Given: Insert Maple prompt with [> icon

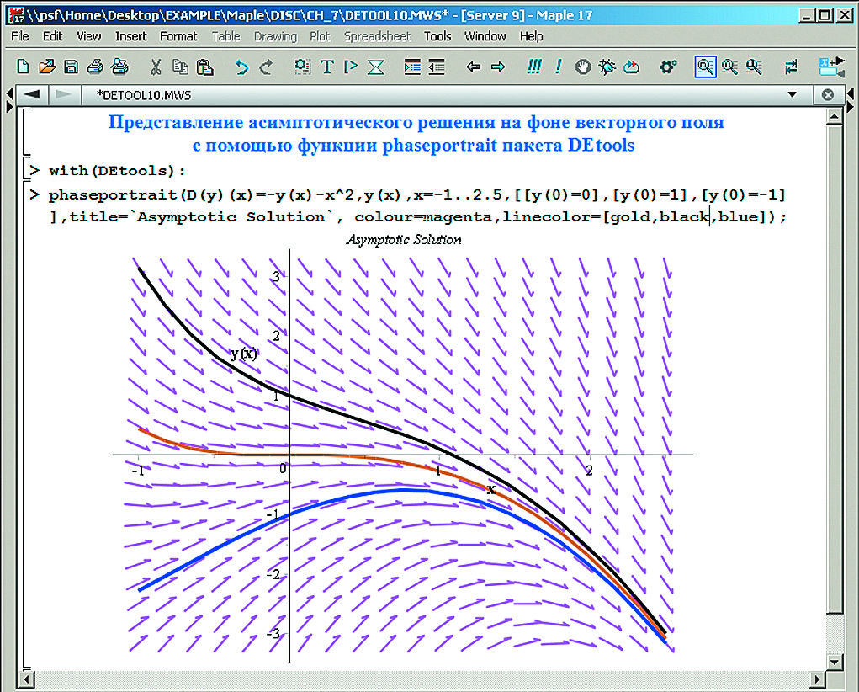Looking at the screenshot, I should point(352,67).
